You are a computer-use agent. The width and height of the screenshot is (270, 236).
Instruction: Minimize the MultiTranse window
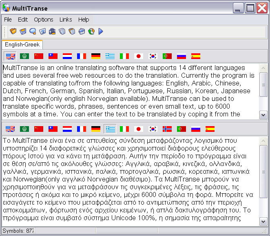pyautogui.click(x=238, y=8)
